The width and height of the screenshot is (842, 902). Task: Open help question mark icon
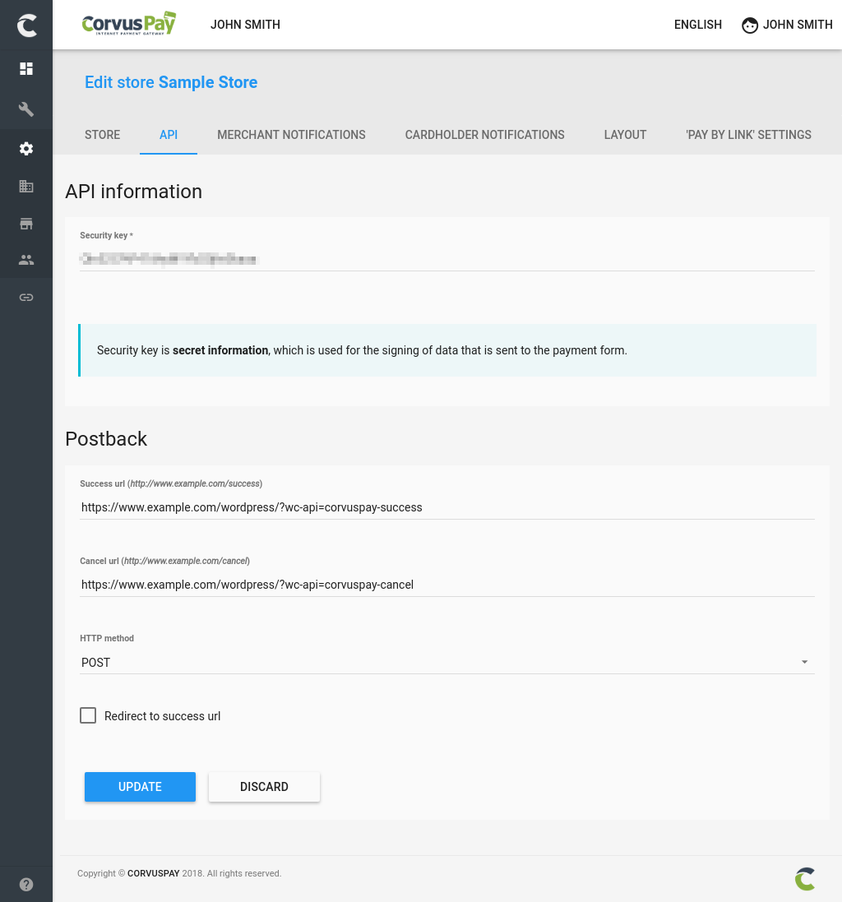[x=26, y=885]
